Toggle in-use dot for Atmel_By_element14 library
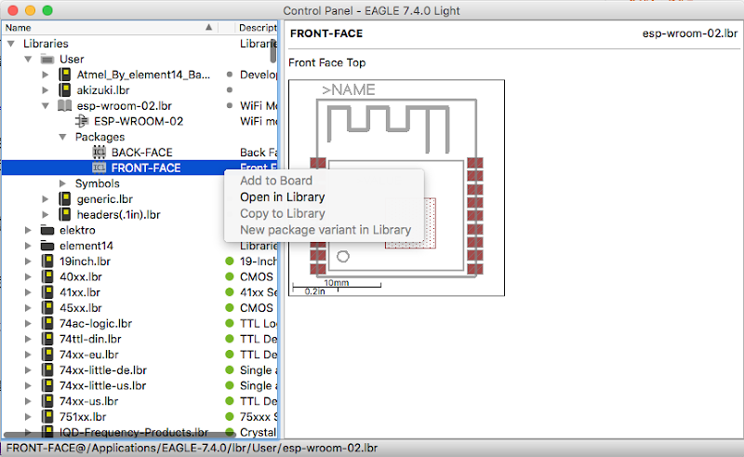 (230, 74)
